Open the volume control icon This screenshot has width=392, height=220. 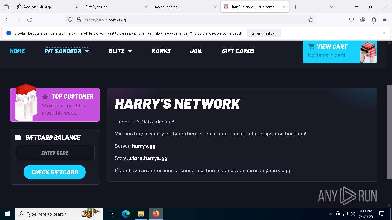(352, 214)
